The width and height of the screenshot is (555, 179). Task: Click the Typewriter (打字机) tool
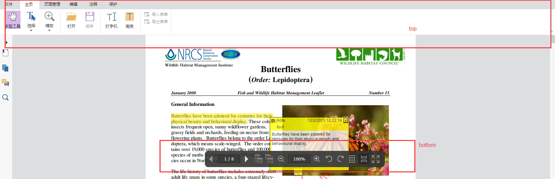(111, 20)
